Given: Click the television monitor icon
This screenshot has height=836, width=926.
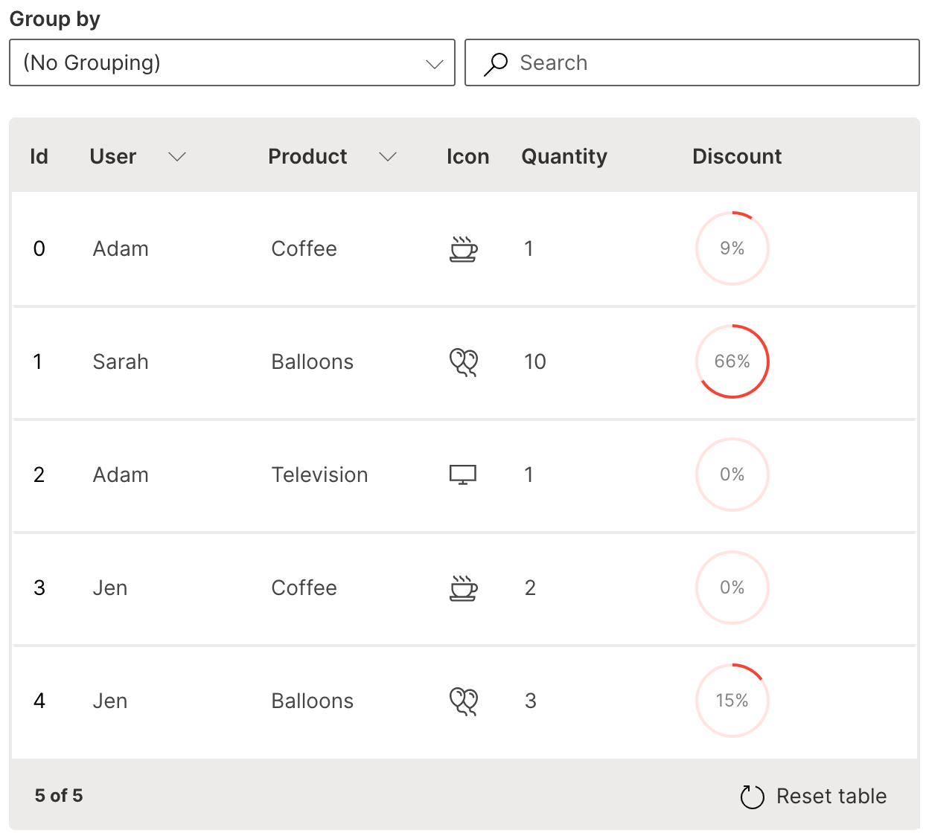Looking at the screenshot, I should pos(463,475).
